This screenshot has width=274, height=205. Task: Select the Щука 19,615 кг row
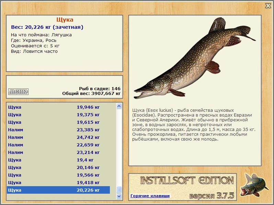click(x=58, y=122)
